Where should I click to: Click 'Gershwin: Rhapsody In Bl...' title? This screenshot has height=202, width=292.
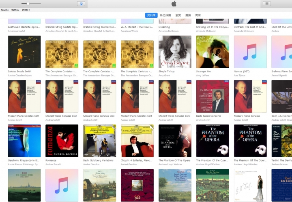24,160
